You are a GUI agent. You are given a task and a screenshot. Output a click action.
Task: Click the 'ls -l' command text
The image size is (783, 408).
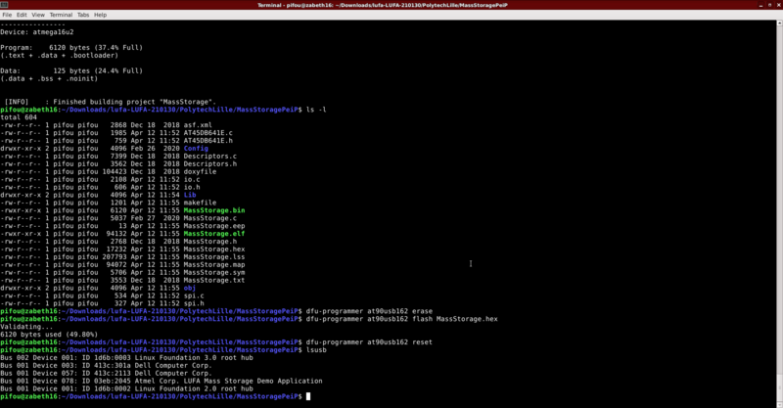click(317, 109)
